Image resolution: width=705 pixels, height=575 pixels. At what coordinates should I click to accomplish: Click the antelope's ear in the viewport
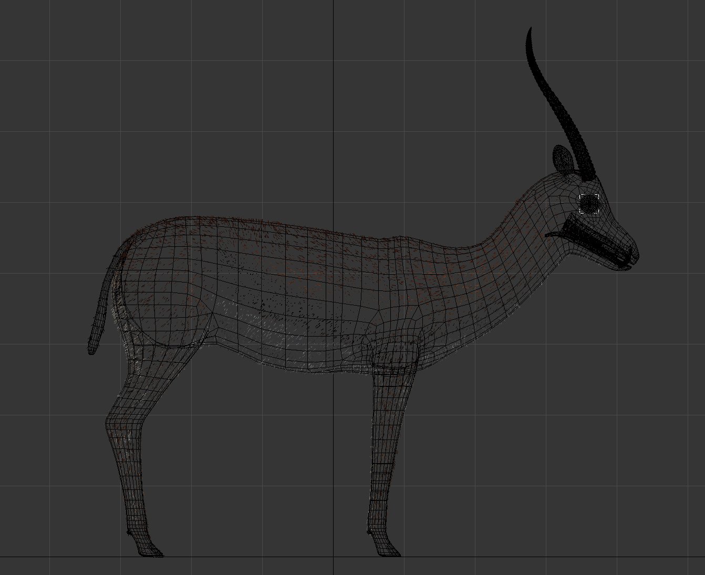click(x=563, y=159)
